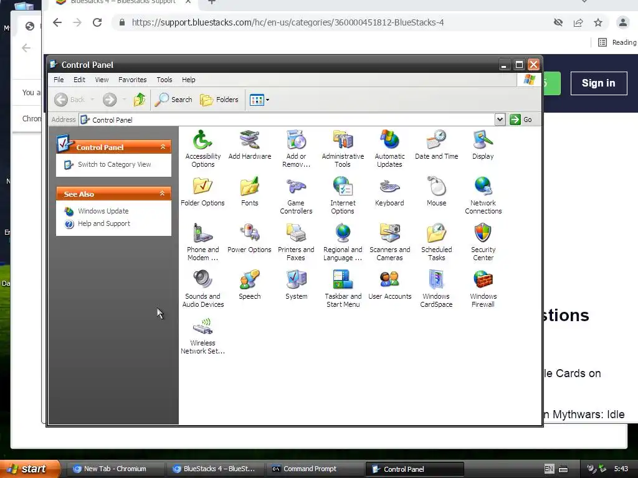This screenshot has height=478, width=638.
Task: Open the Edit menu
Action: (79, 80)
